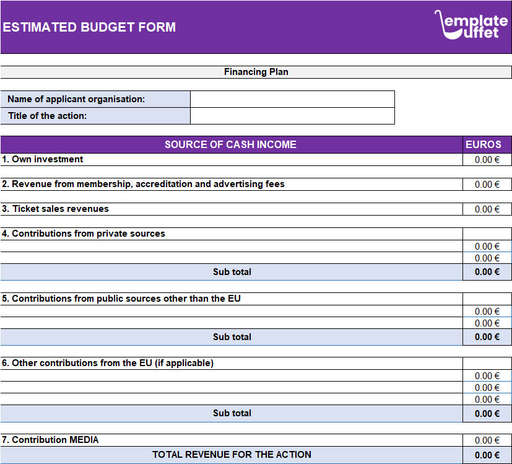Select the Ticket sales revenues euro amount

click(487, 209)
